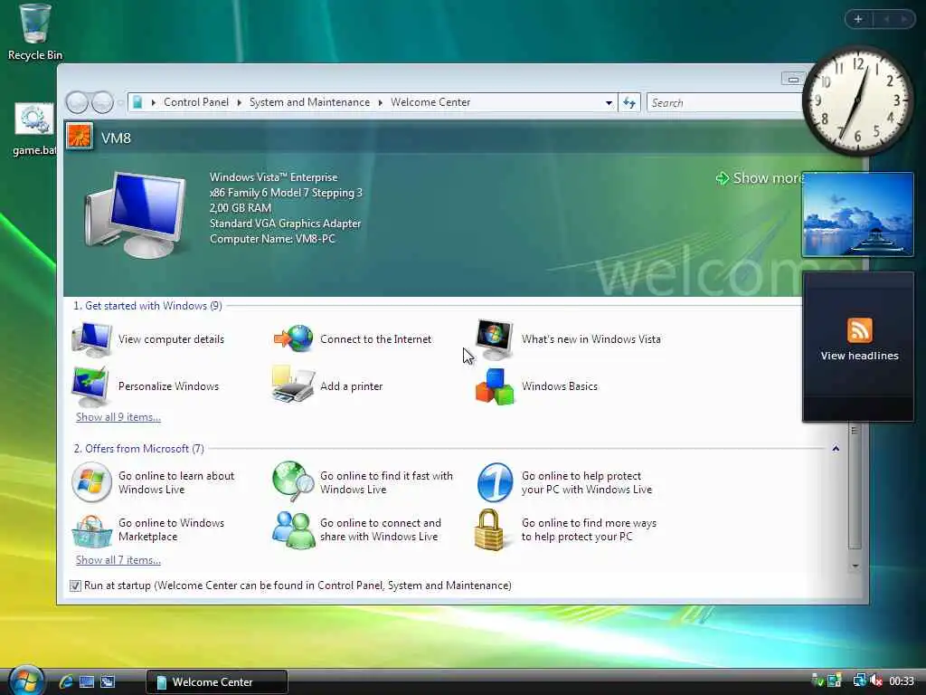
Task: Click the network icon in system tray
Action: [x=859, y=681]
